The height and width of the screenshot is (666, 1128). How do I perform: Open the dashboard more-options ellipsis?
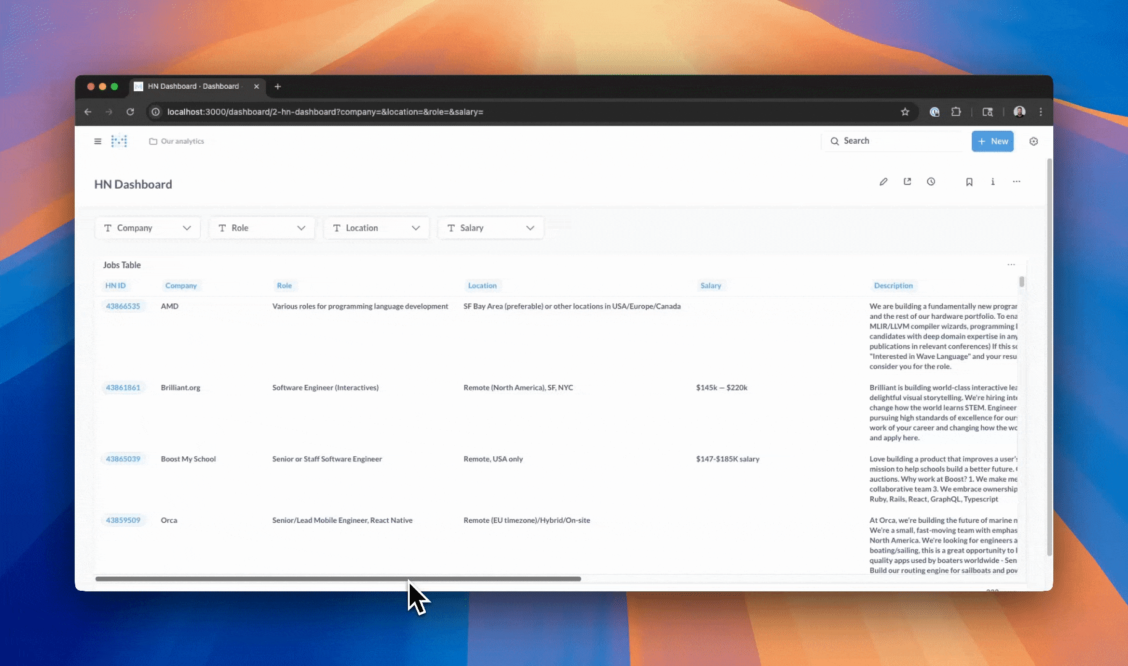click(x=1016, y=181)
